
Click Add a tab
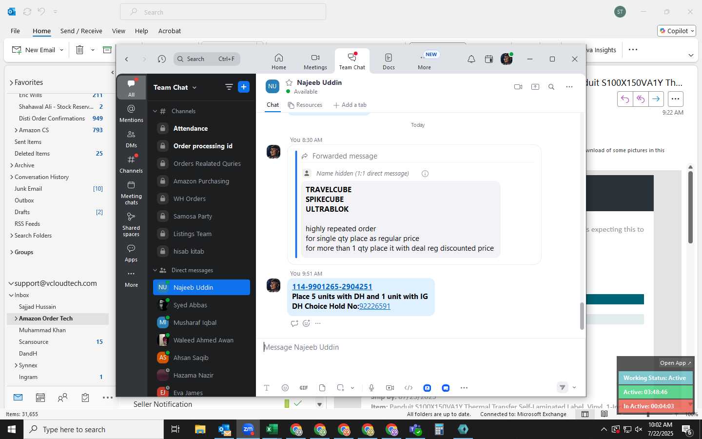point(350,105)
